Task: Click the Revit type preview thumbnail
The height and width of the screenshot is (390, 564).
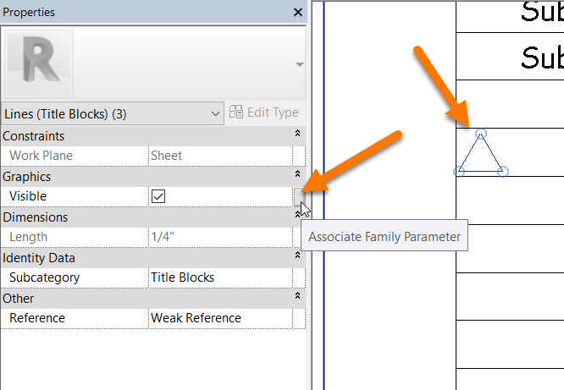Action: [x=39, y=64]
